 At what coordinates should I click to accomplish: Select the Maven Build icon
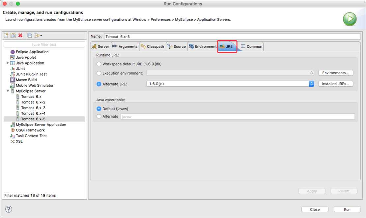click(13, 80)
